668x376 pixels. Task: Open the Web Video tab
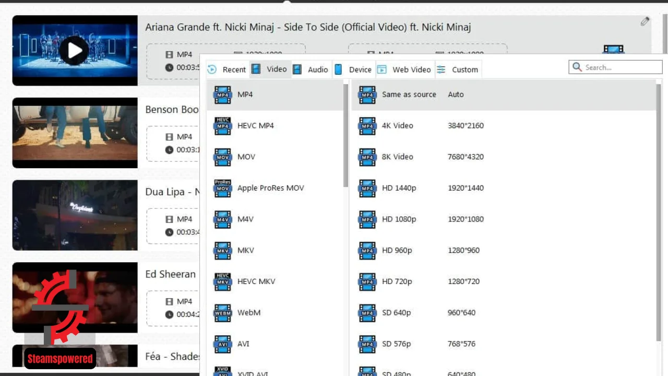tap(404, 69)
